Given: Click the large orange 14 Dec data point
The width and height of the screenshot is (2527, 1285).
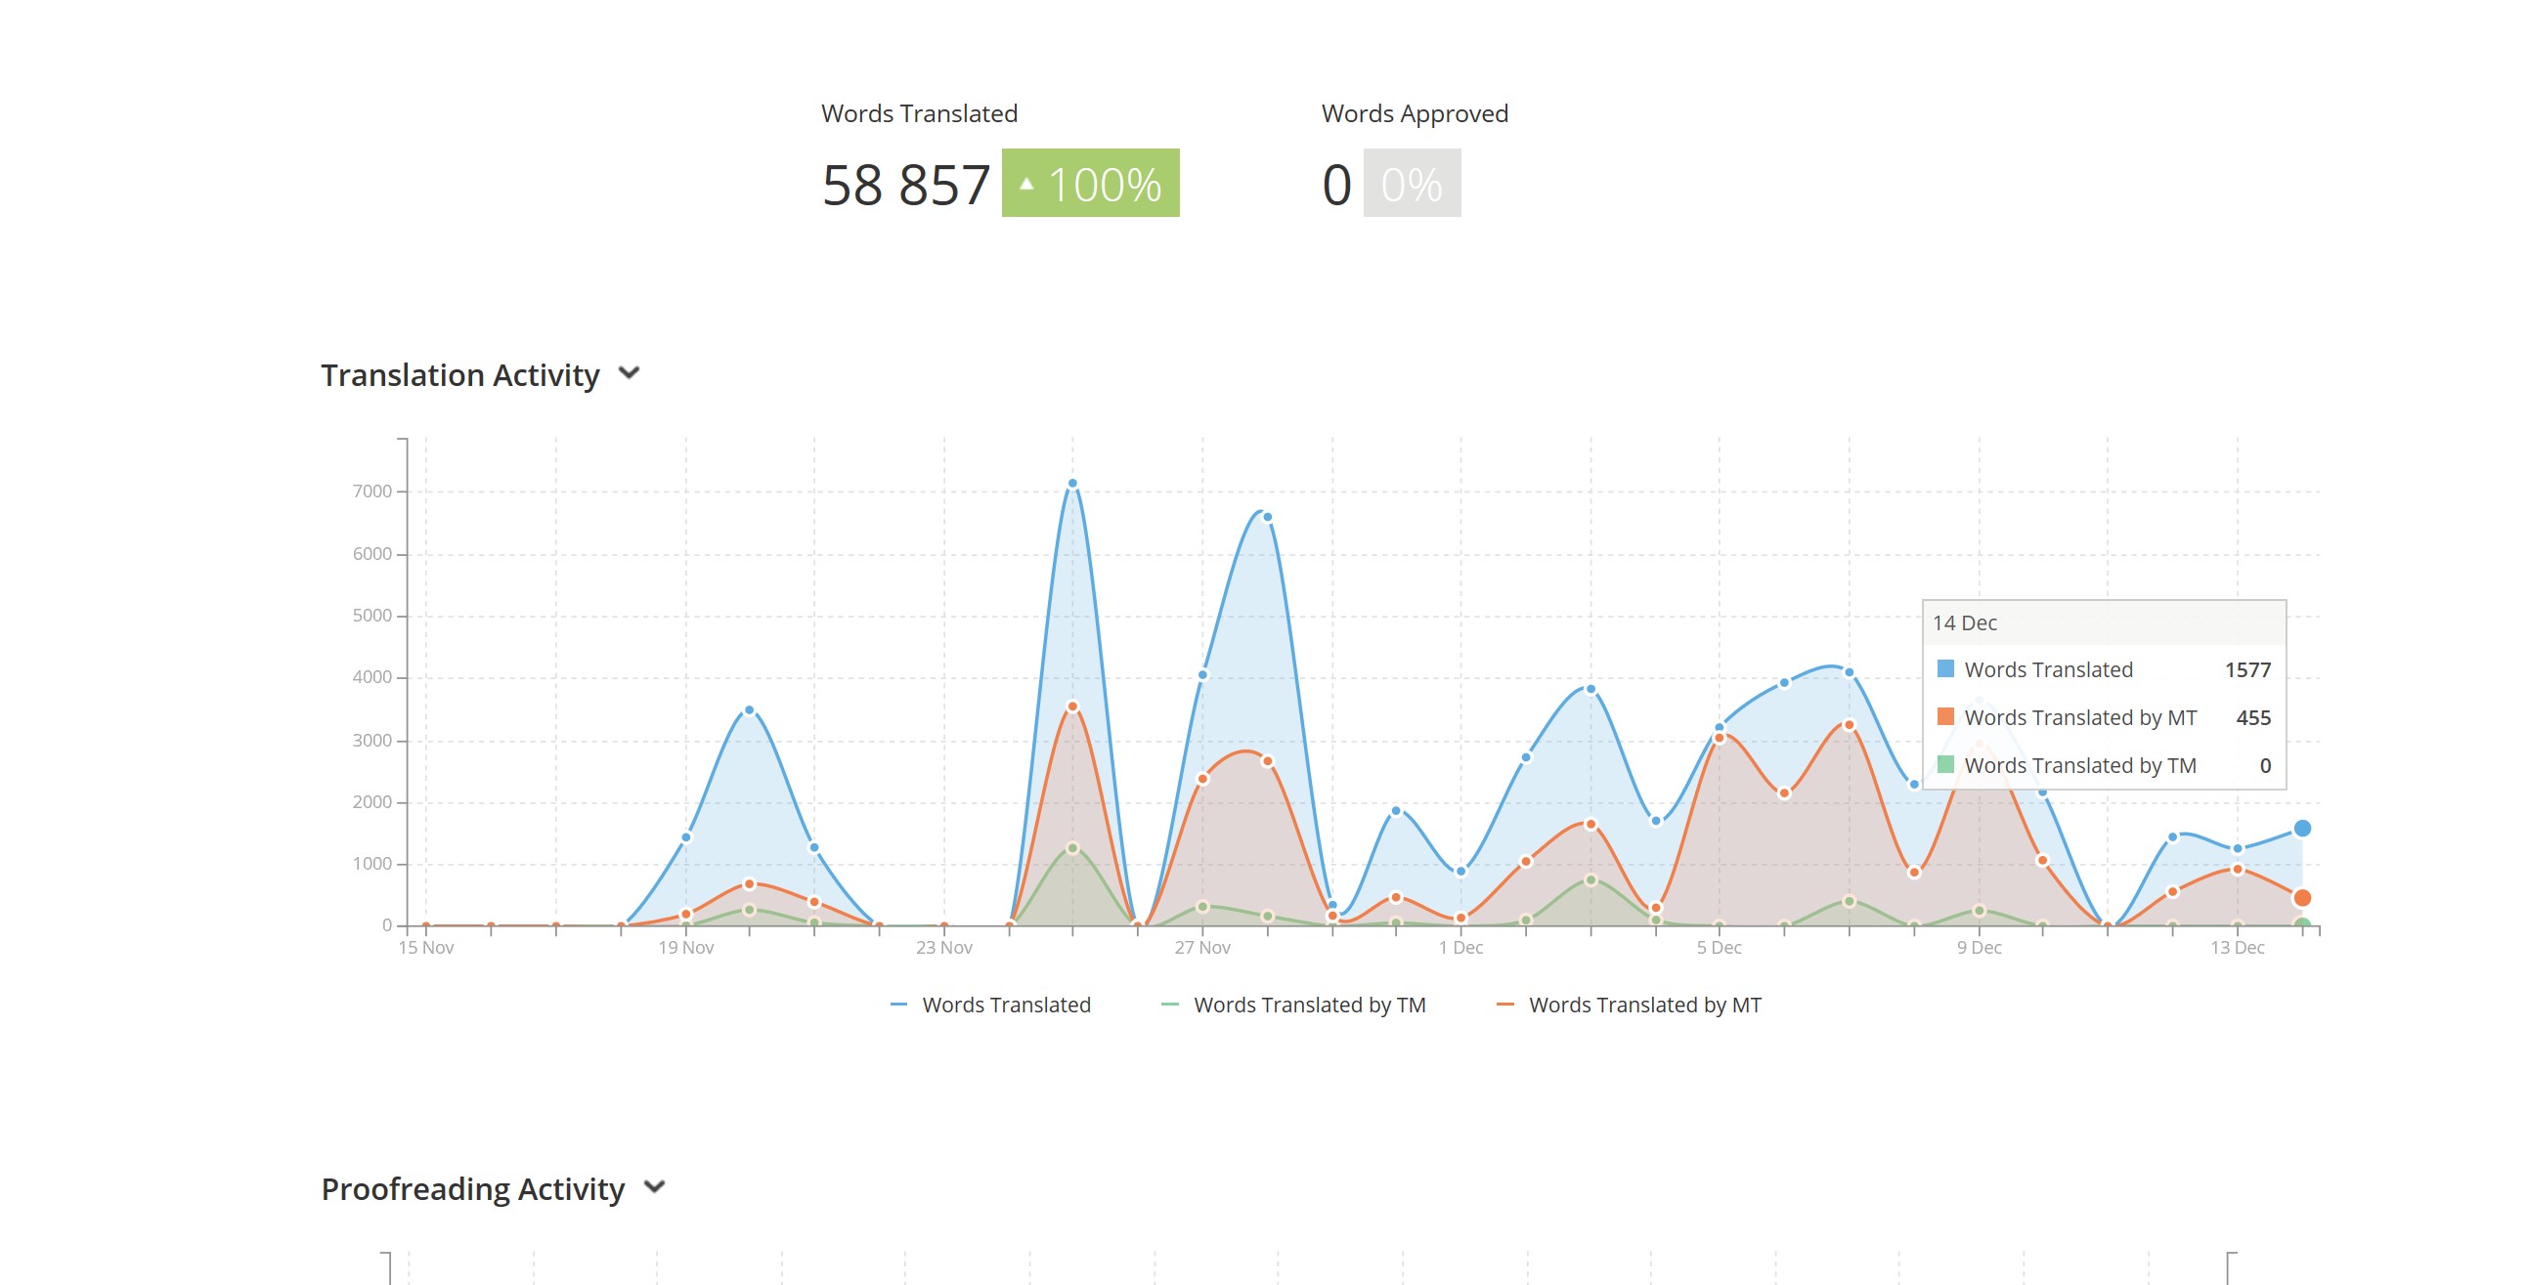Looking at the screenshot, I should [2301, 897].
